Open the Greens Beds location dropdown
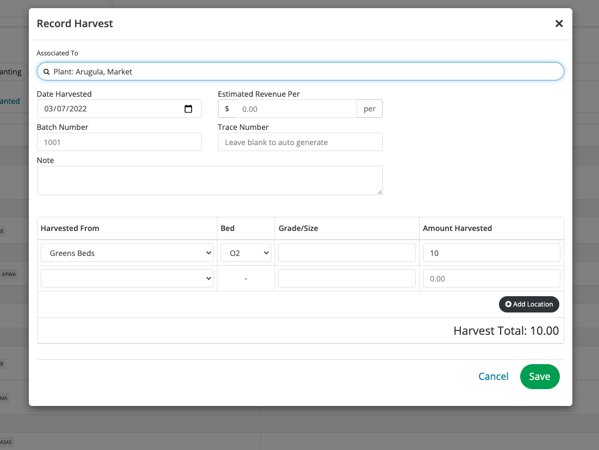Image resolution: width=599 pixels, height=450 pixels. click(127, 253)
